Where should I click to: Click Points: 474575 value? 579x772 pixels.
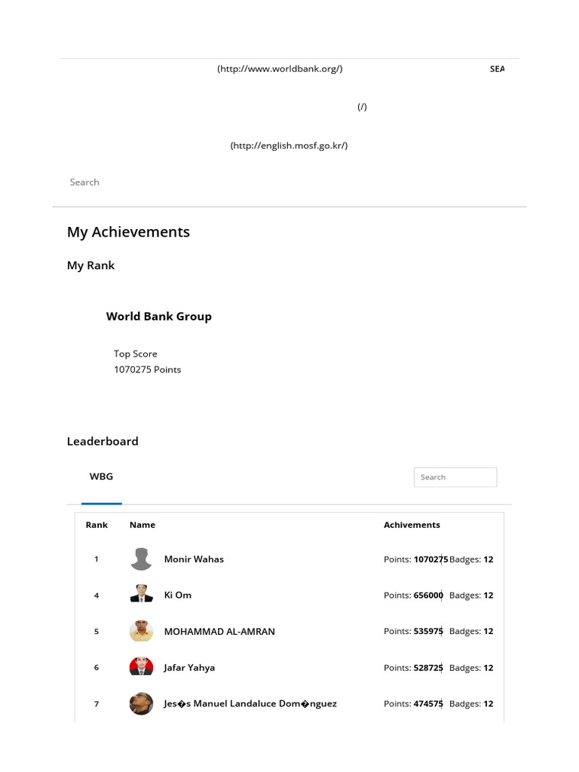coord(414,703)
